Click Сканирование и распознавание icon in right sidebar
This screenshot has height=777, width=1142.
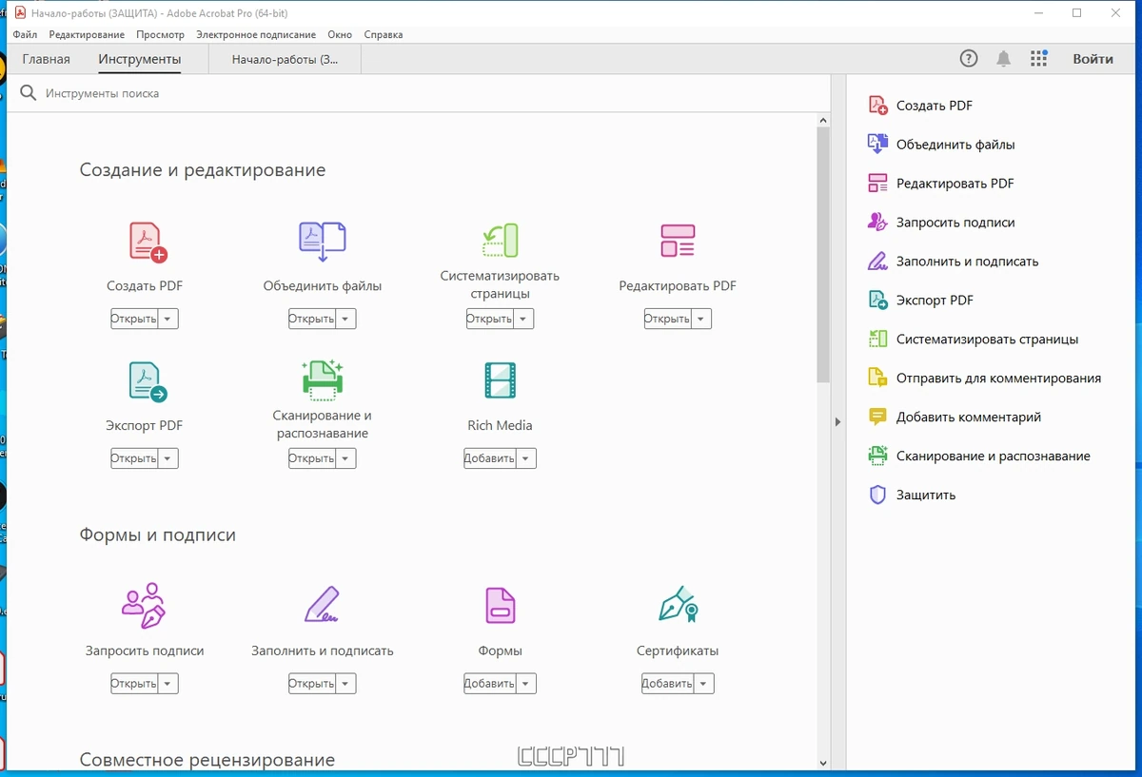click(x=877, y=456)
